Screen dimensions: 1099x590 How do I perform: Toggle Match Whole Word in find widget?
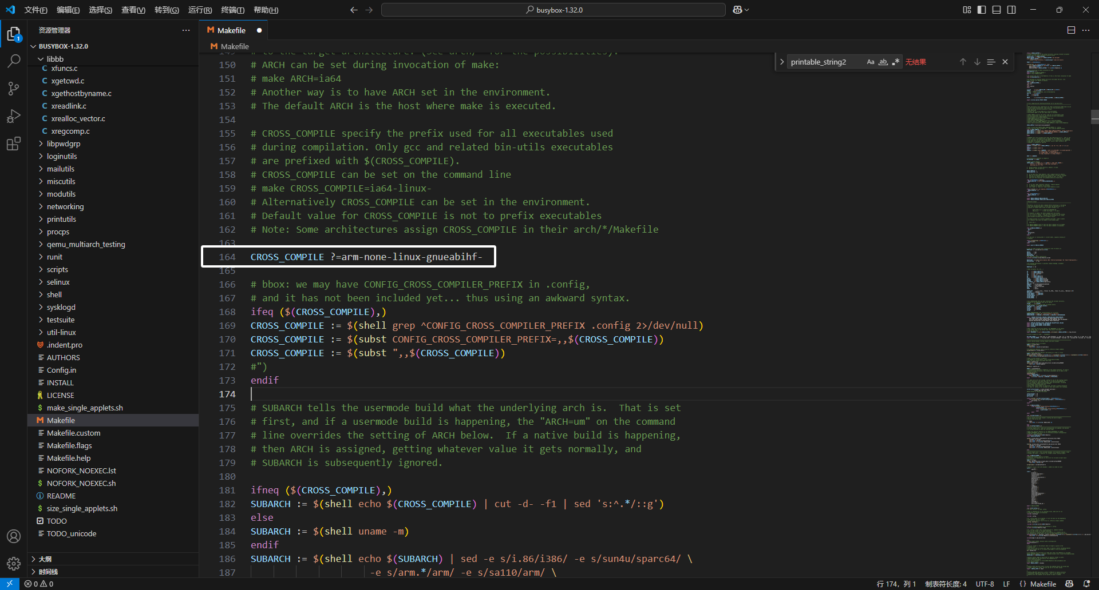[x=883, y=62]
